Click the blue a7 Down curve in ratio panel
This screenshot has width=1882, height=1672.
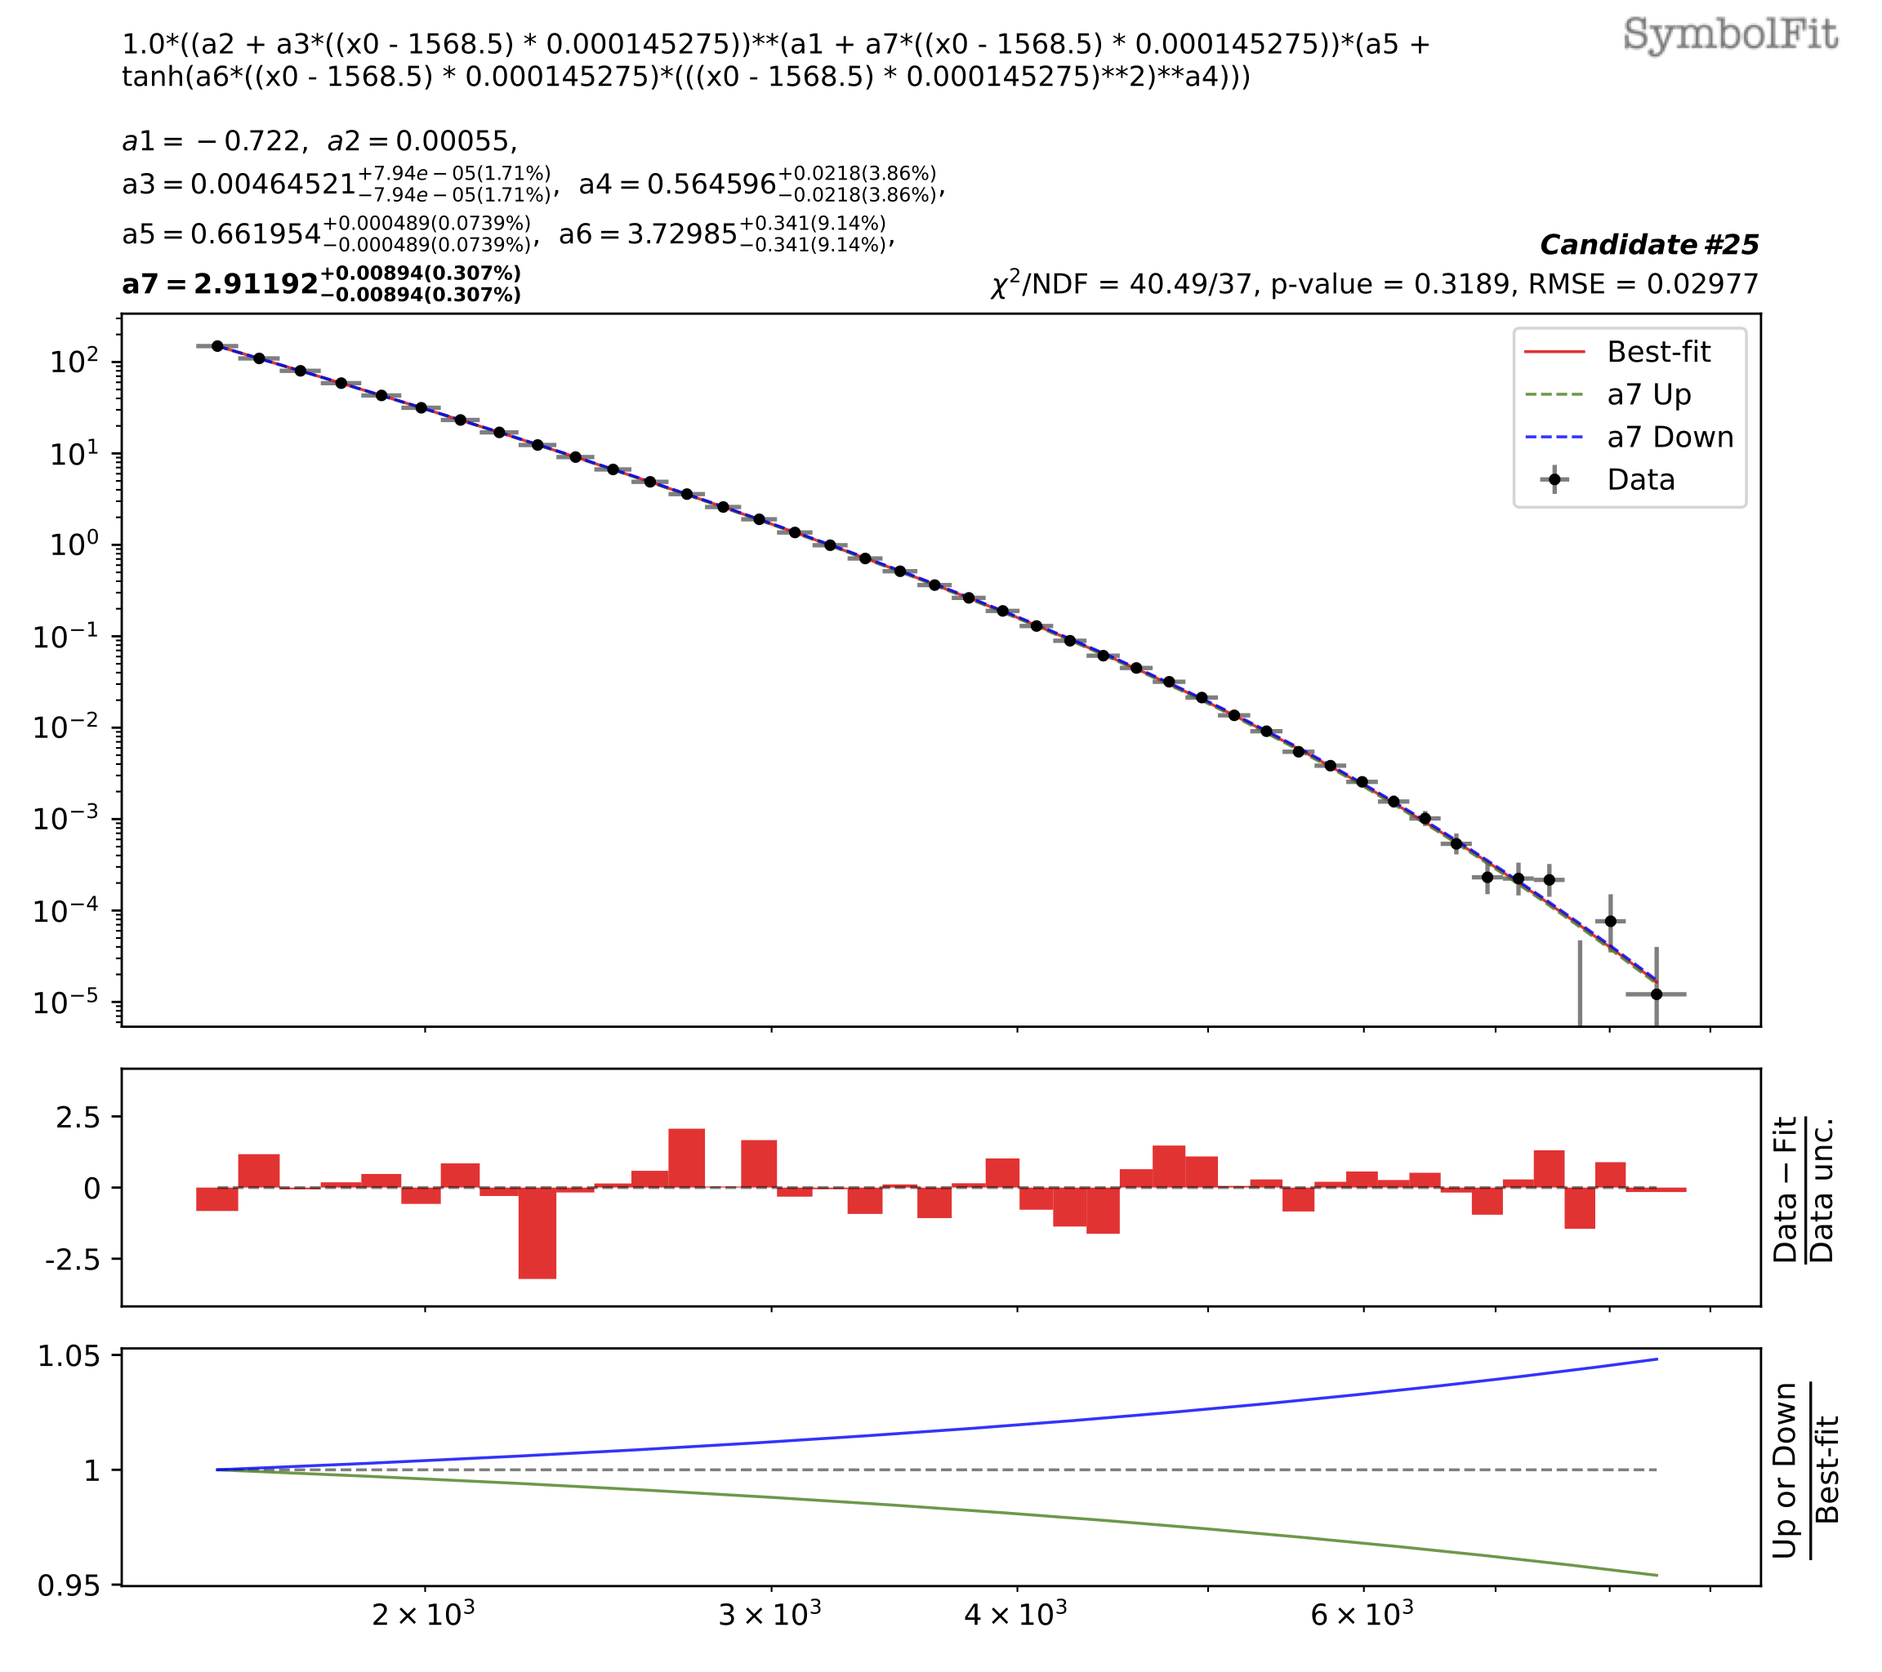(x=1197, y=1409)
